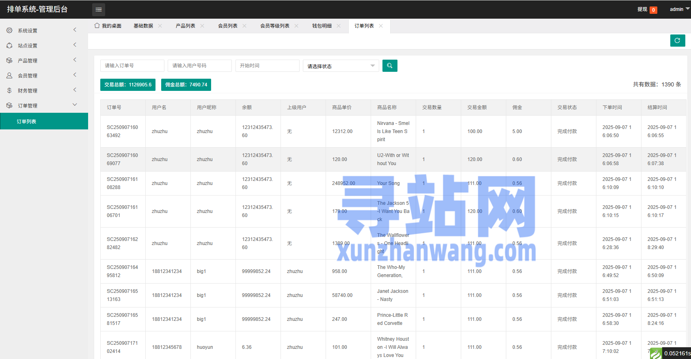Switch to the 会员等级列表 tab
Screen dimensions: 691x359
click(275, 26)
